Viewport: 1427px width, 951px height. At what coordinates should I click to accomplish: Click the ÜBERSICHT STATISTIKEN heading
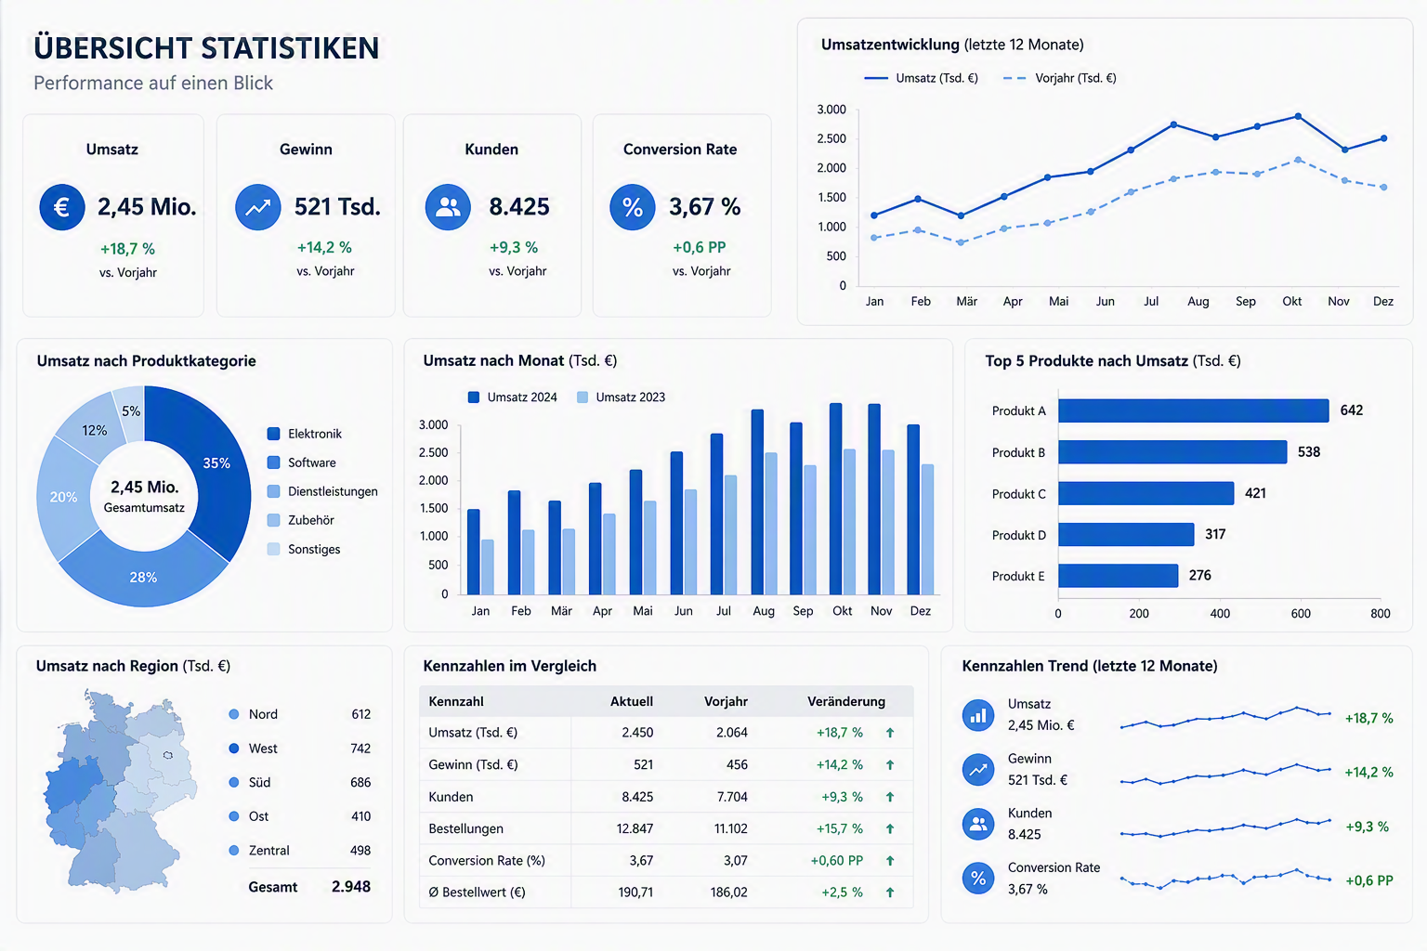[206, 48]
